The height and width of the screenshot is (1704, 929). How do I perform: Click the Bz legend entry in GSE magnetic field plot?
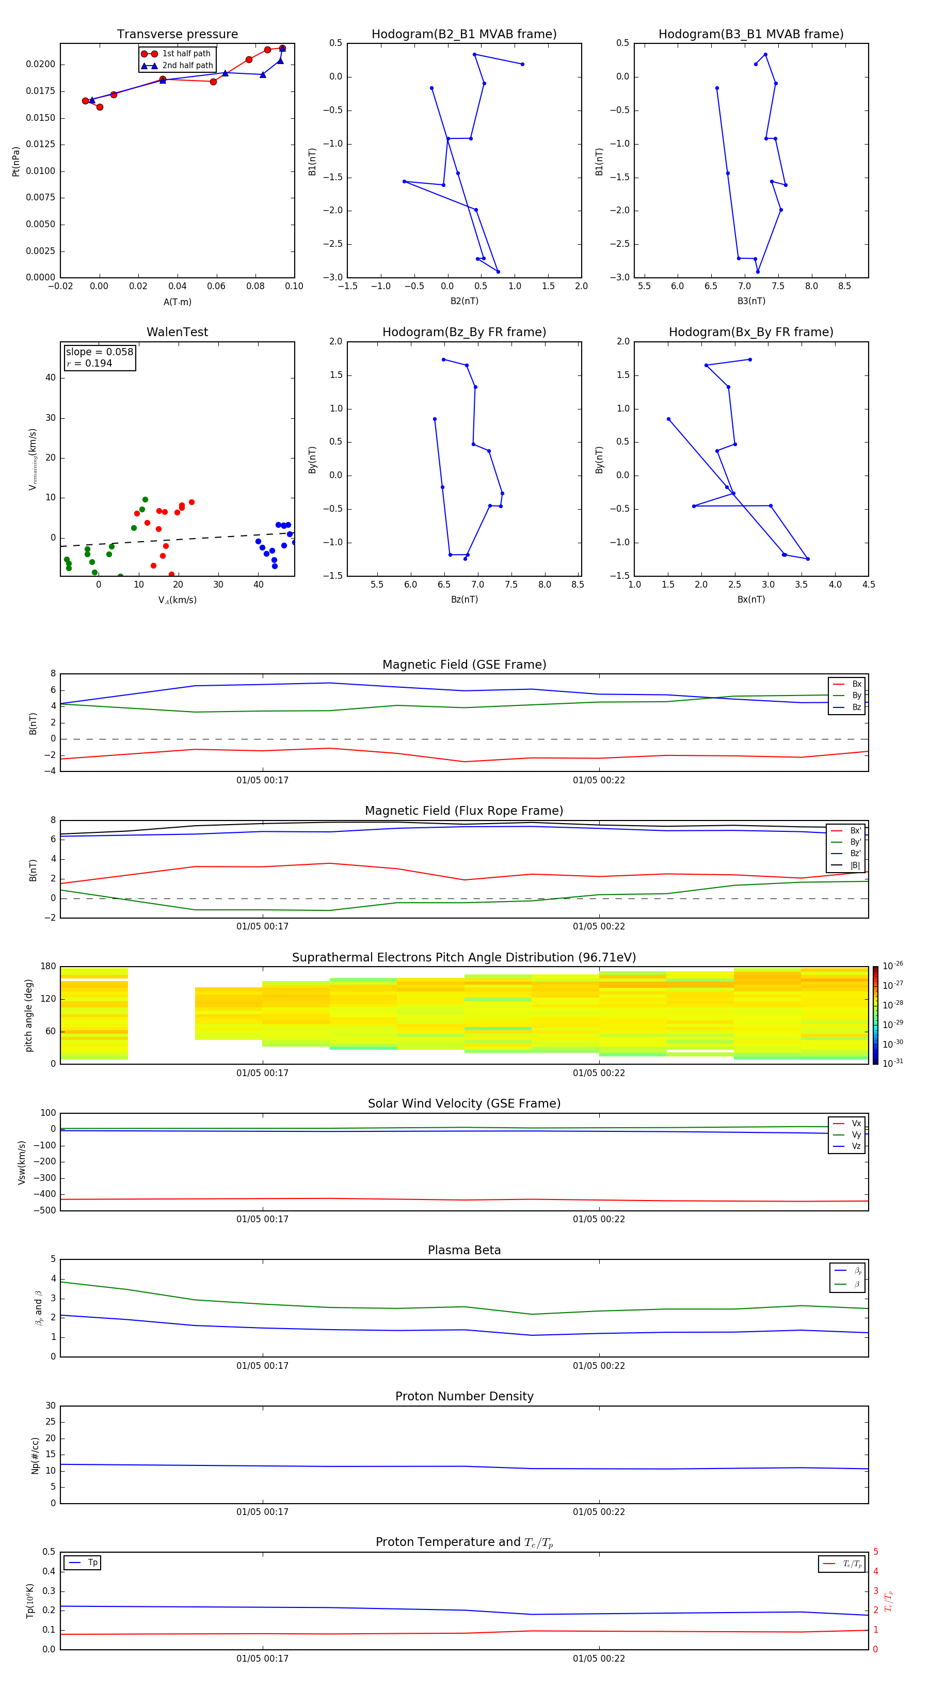click(847, 708)
